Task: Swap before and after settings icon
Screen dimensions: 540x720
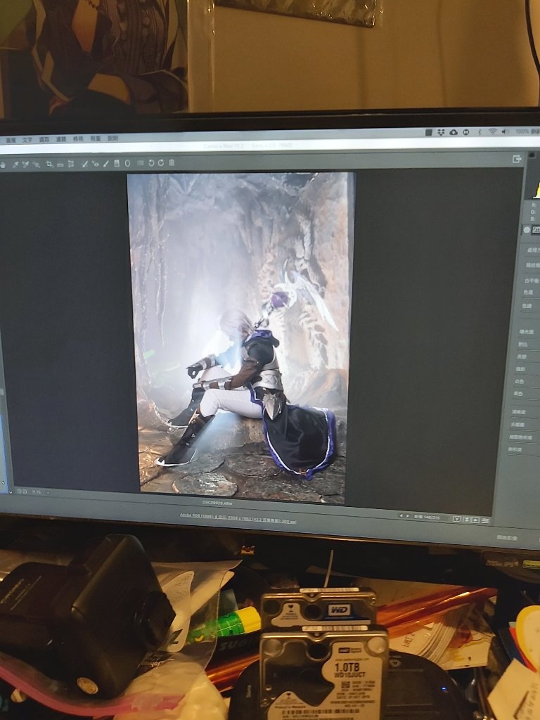Action: tap(467, 520)
